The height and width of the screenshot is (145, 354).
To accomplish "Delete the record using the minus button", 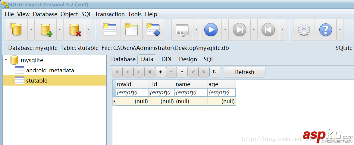I will click(x=171, y=72).
